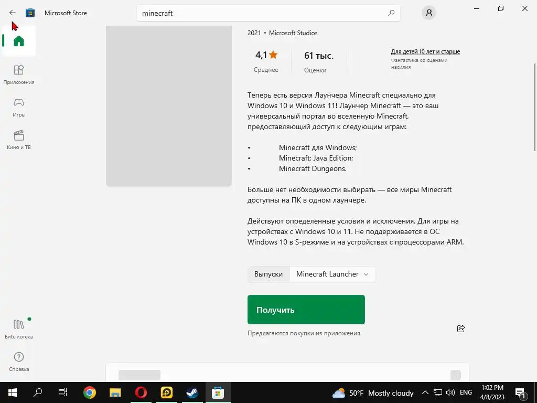Screen dimensions: 537x403
Task: Click the search magnifier in the search box
Action: (391, 13)
